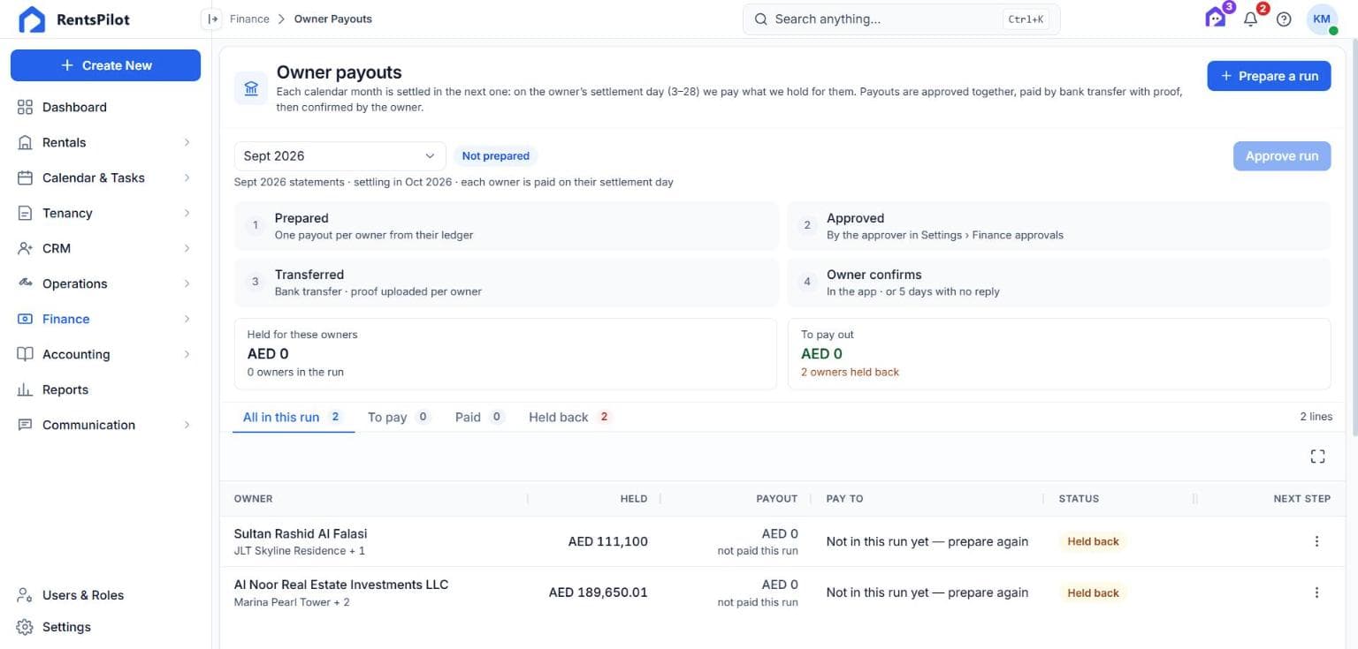The image size is (1358, 649).
Task: Open the KM user avatar menu
Action: [1322, 19]
